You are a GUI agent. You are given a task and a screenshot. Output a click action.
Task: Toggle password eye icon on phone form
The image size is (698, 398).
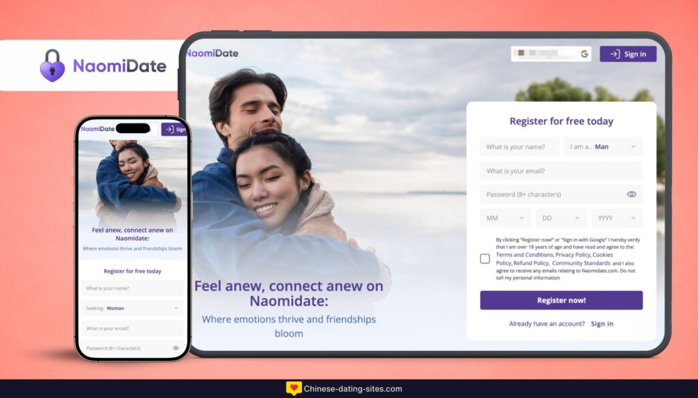[175, 348]
